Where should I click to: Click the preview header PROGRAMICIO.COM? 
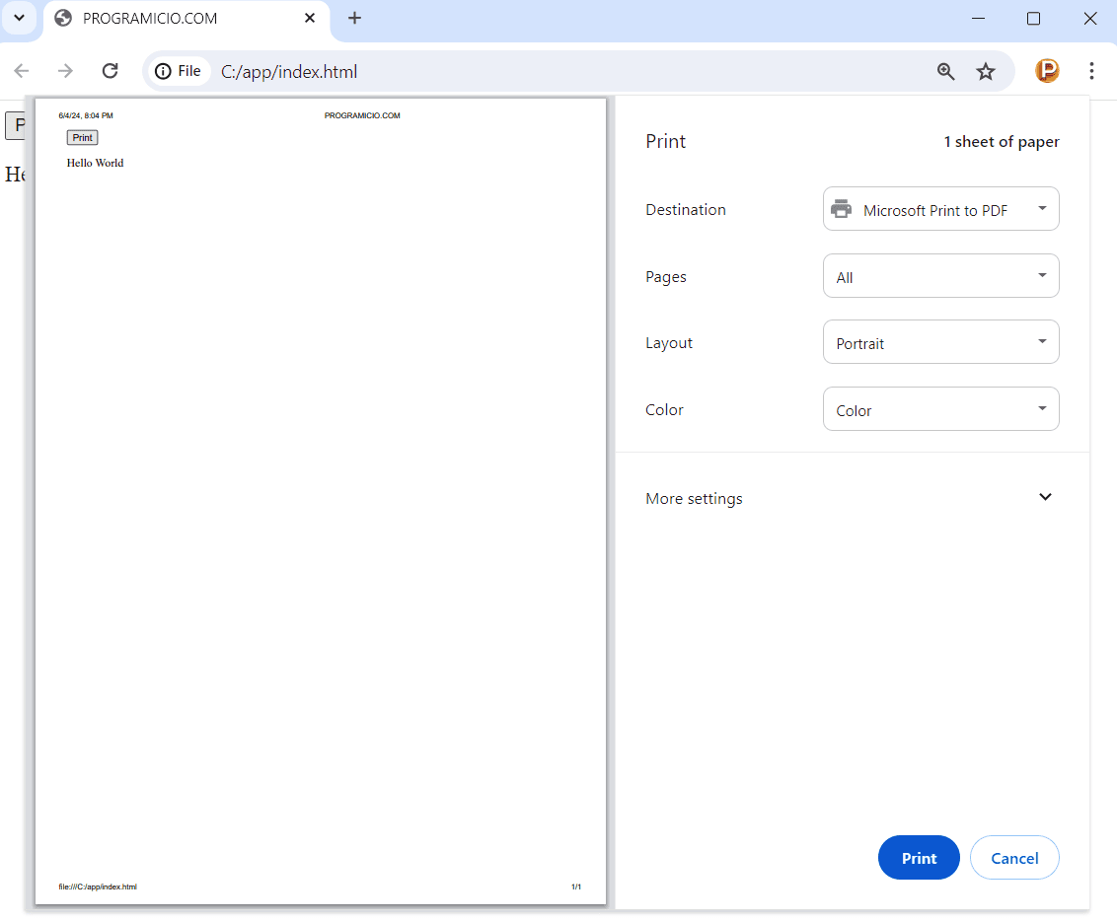click(x=362, y=115)
